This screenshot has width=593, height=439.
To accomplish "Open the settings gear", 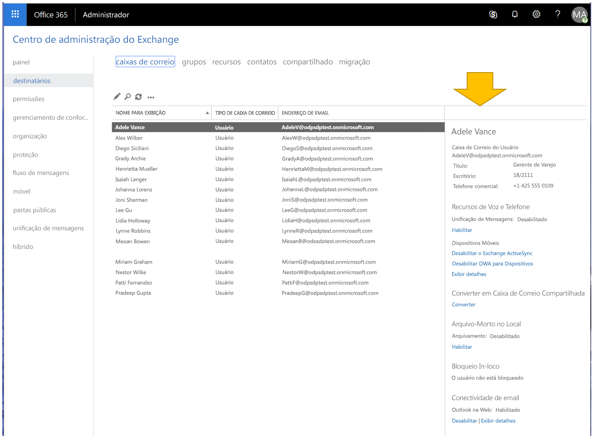I will click(x=536, y=14).
